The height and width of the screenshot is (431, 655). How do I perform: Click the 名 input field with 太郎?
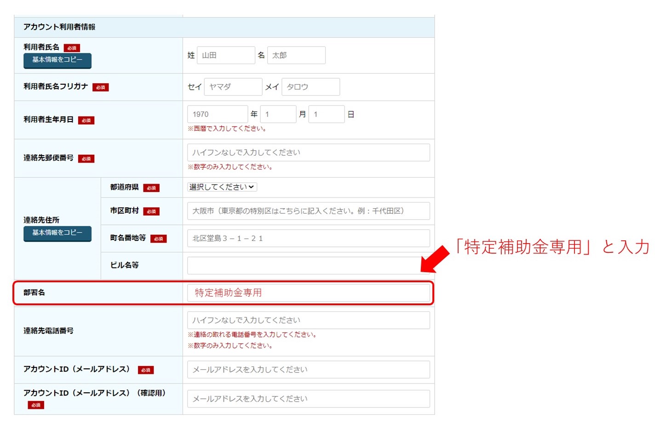click(x=296, y=55)
